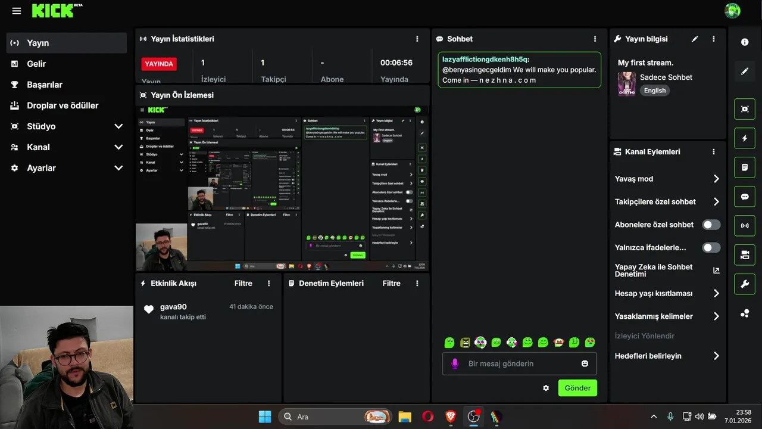Open Takipçilere özel sohbet options arrow
Image resolution: width=762 pixels, height=429 pixels.
(x=716, y=202)
